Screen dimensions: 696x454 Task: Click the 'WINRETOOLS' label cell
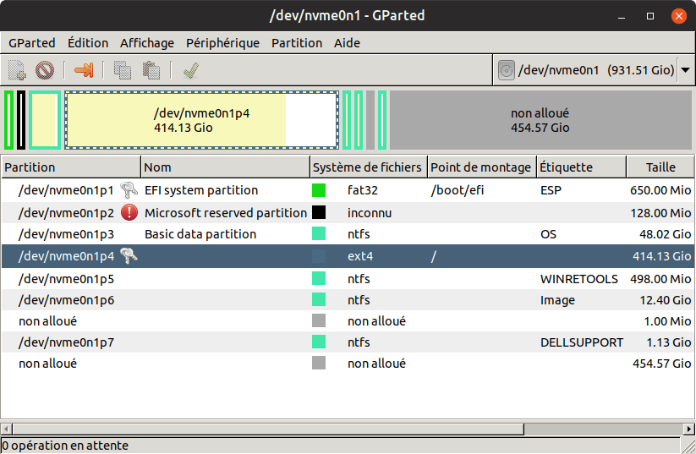(x=578, y=279)
